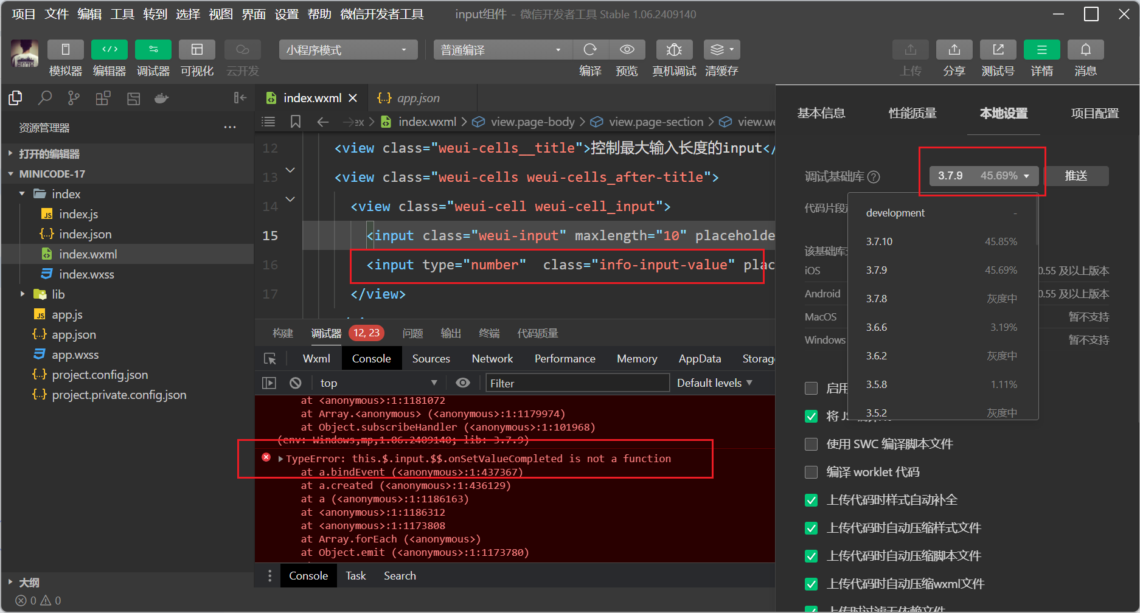Open the explorer files icon in sidebar
Screen dimensions: 1140x613
[15, 98]
